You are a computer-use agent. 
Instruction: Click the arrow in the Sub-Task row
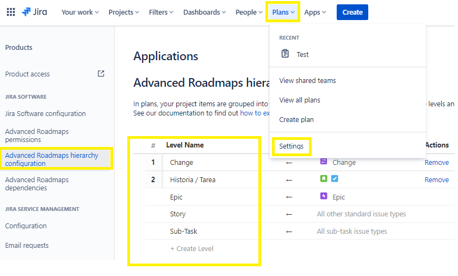pos(289,232)
